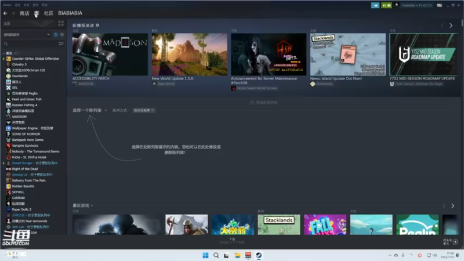Open MADiSON Accessibility Patch news card
Screen dimensions: 464x261
[x=110, y=54]
